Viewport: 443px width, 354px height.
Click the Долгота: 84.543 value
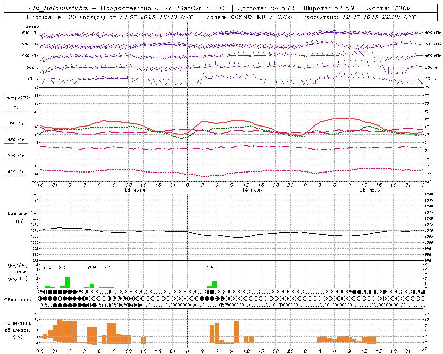coord(266,8)
